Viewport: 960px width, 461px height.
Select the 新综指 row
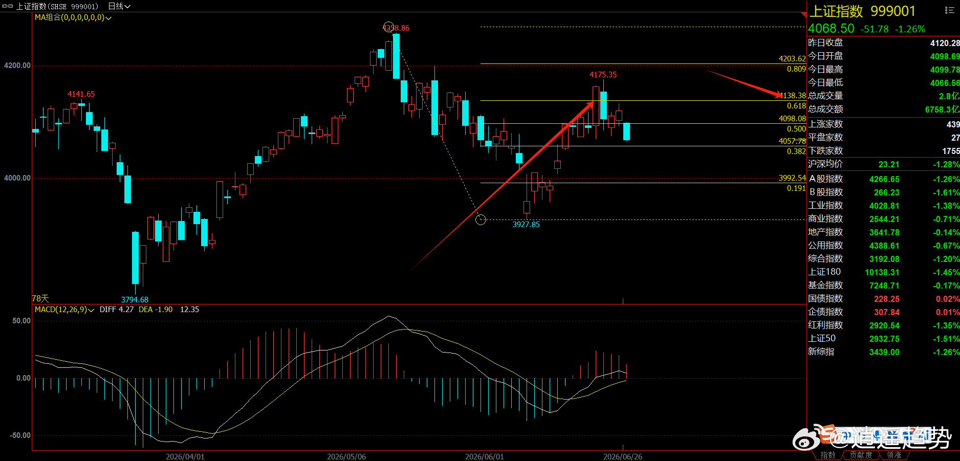tap(884, 352)
